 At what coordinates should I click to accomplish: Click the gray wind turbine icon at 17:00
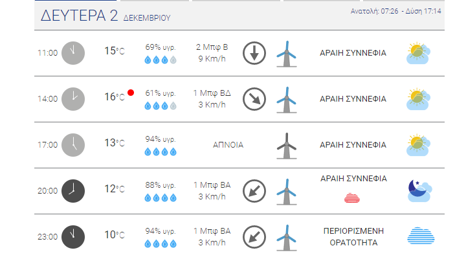tap(287, 146)
